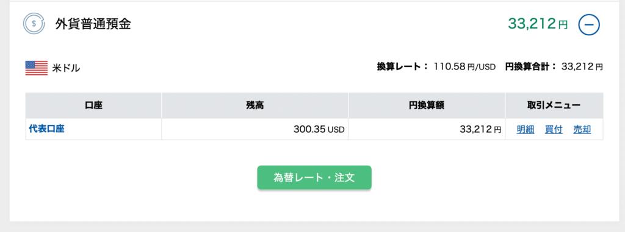Image resolution: width=625 pixels, height=232 pixels.
Task: Collapse the 外貨普通預金 section with the minus button
Action: tap(589, 25)
